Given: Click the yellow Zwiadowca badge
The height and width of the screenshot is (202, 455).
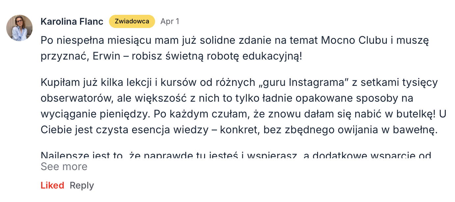Looking at the screenshot, I should coord(132,21).
